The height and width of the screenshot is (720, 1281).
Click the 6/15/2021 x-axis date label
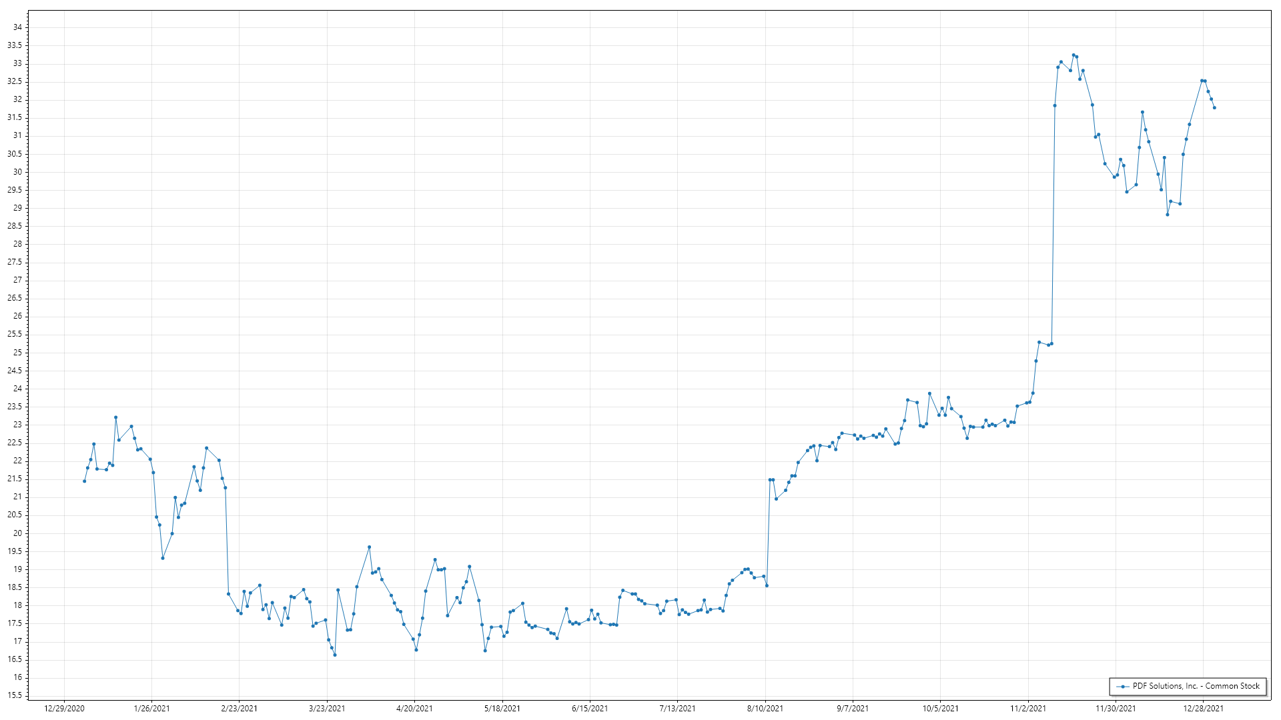(x=590, y=708)
